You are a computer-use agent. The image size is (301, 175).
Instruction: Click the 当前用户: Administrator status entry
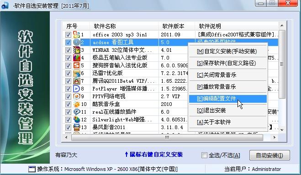[x=253, y=169]
